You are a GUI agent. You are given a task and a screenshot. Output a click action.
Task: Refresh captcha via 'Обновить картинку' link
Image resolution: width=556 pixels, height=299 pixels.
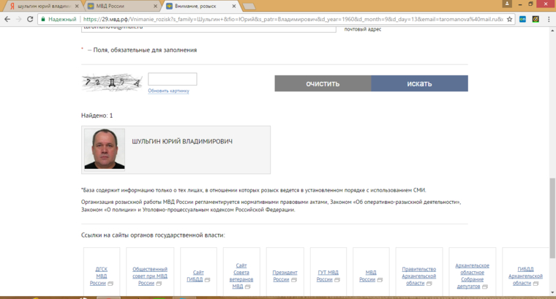click(168, 91)
